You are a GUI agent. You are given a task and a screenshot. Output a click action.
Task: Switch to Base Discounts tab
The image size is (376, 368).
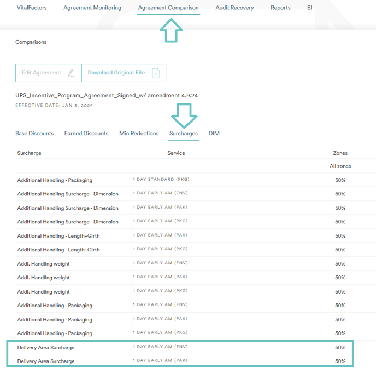coord(34,133)
